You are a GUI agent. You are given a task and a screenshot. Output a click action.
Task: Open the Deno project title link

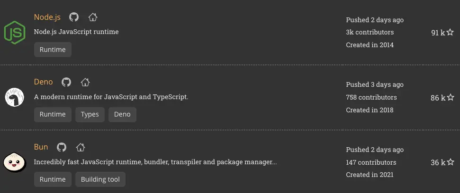pyautogui.click(x=43, y=82)
